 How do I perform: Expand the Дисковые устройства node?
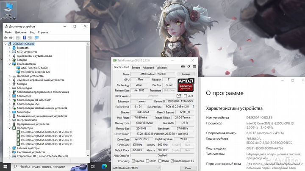pyautogui.click(x=10, y=76)
